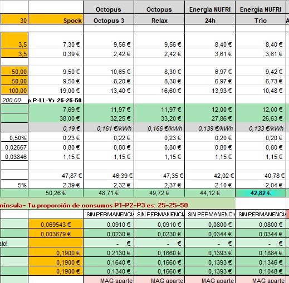This screenshot has height=283, width=289.
Task: Select the 48,71 € total cell
Action: point(109,193)
